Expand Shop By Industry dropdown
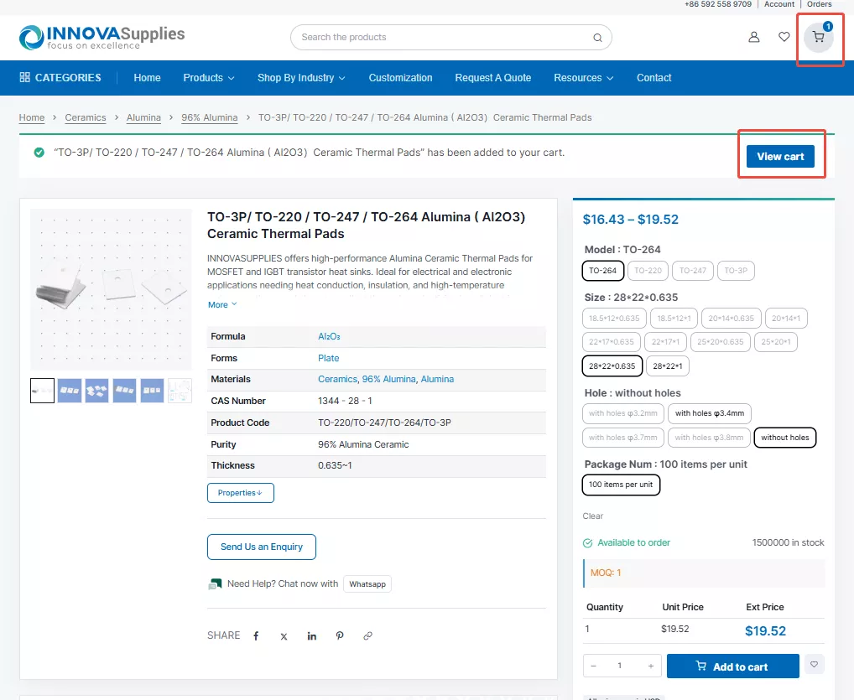Image resolution: width=854 pixels, height=700 pixels. coord(301,78)
